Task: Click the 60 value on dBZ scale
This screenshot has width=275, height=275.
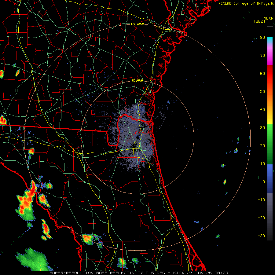Action: click(262, 73)
